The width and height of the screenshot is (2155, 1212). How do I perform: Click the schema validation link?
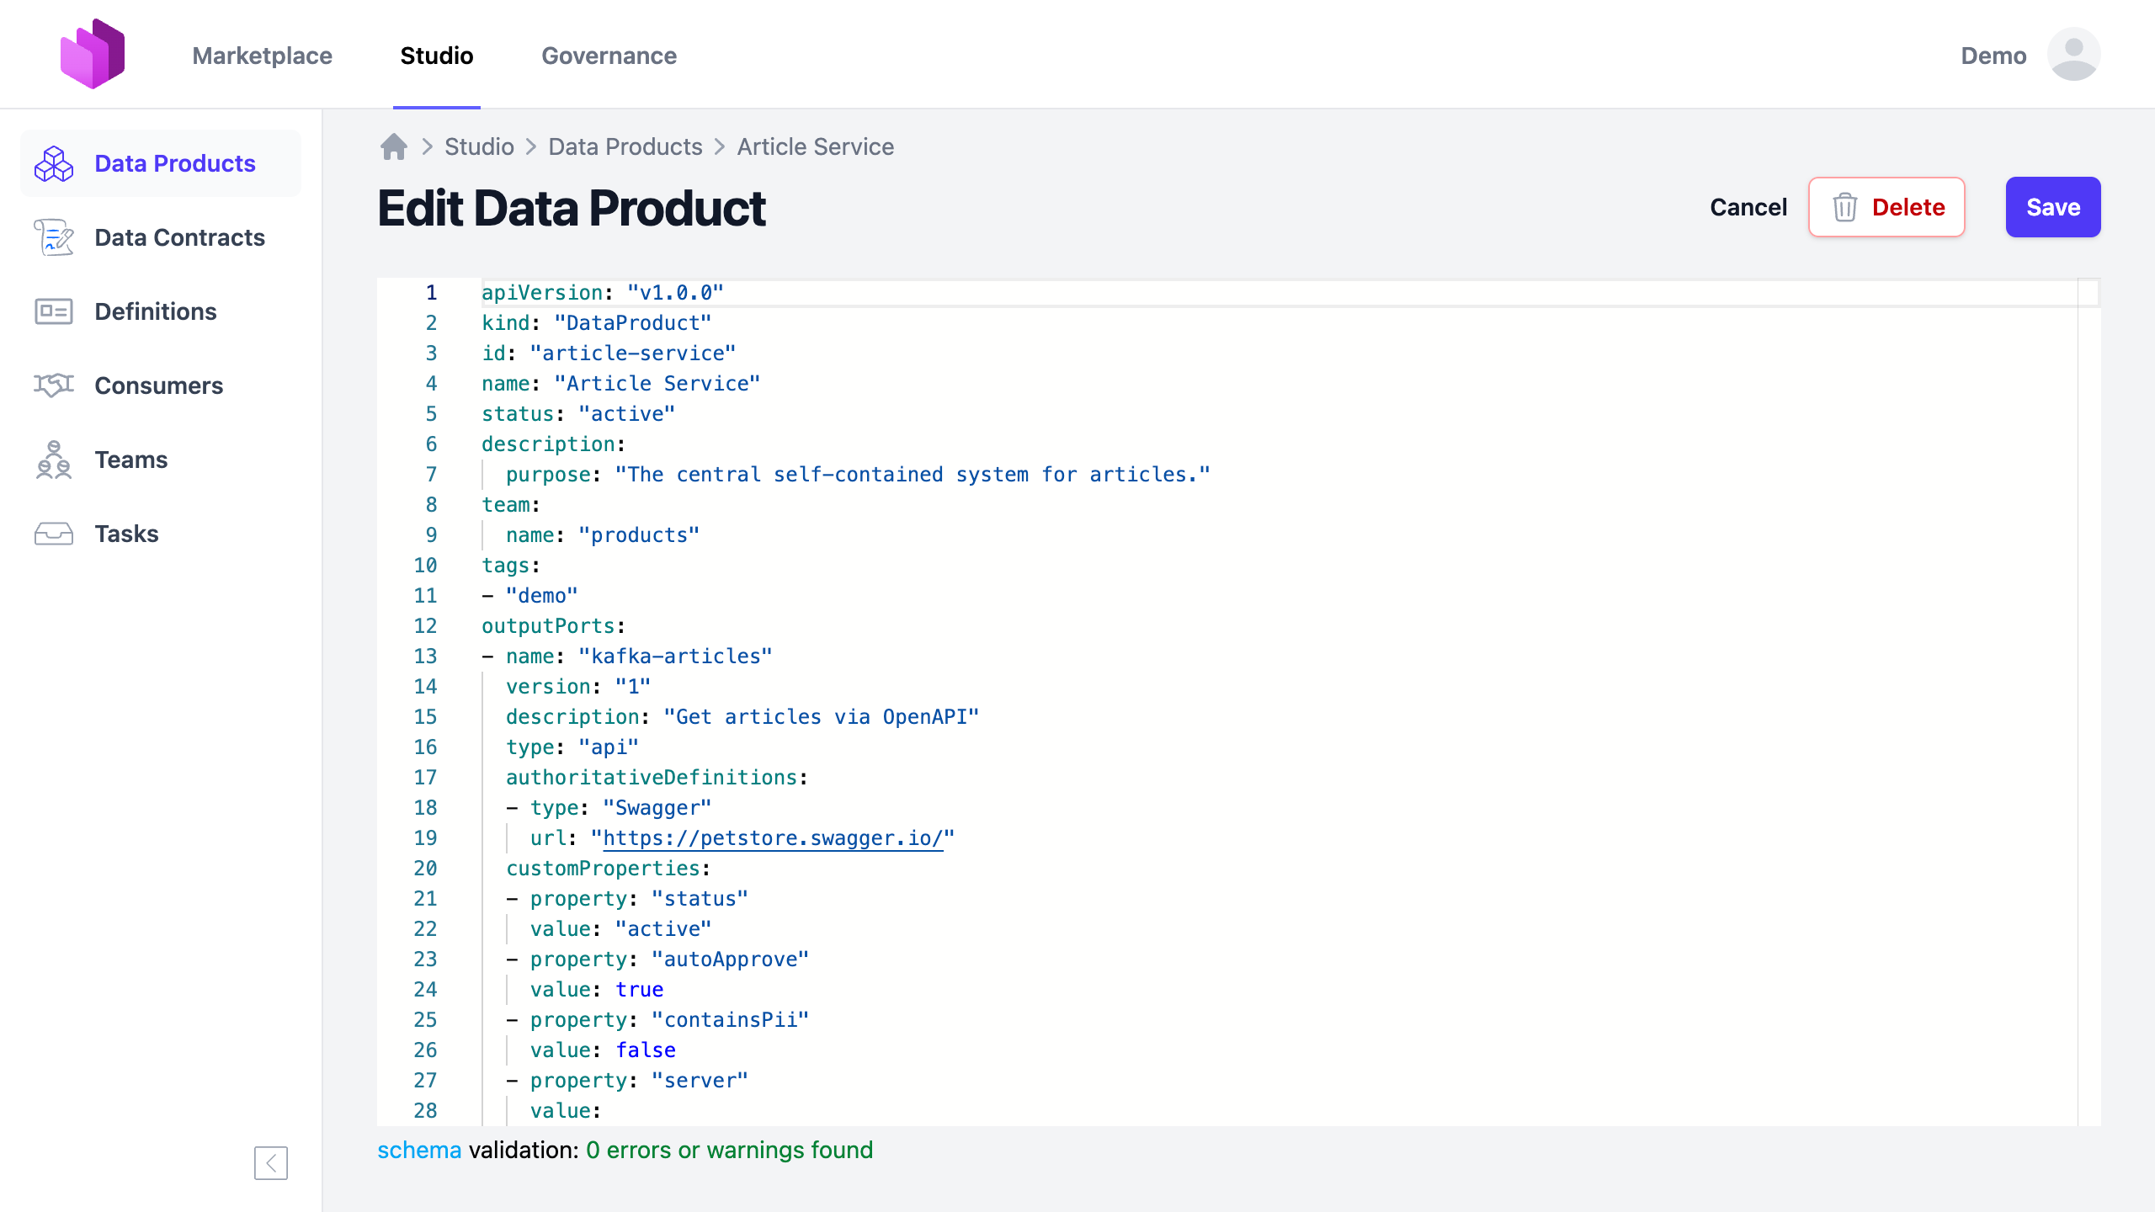pos(419,1150)
